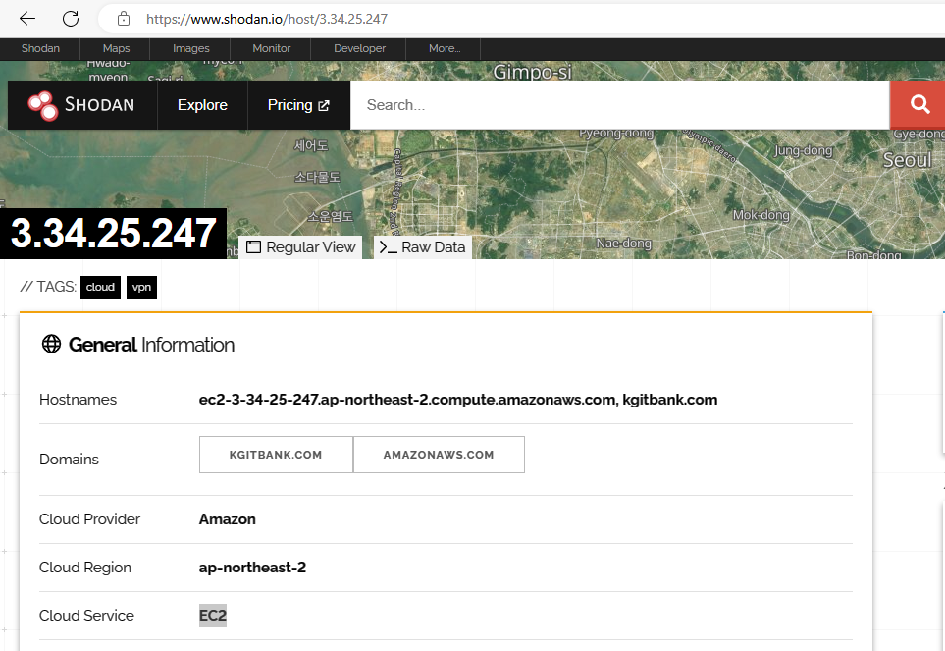Click the red search magnifier button
Image resolution: width=945 pixels, height=651 pixels.
[x=919, y=105]
